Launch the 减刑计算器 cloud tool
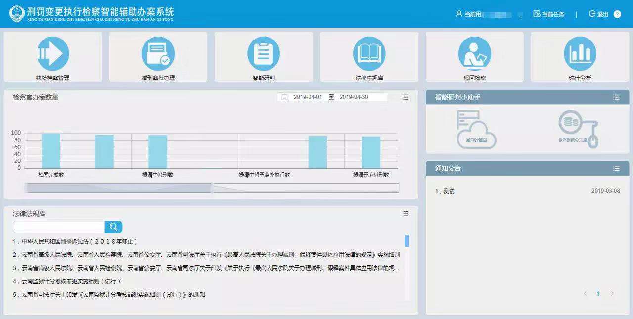The image size is (633, 319). [x=476, y=129]
